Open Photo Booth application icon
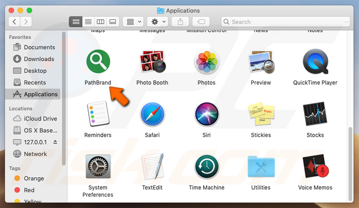This screenshot has width=359, height=208. coord(152,61)
